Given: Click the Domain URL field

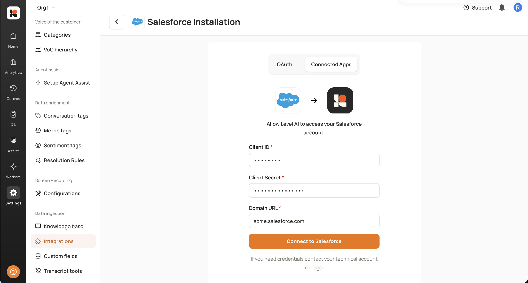Looking at the screenshot, I should 314,221.
